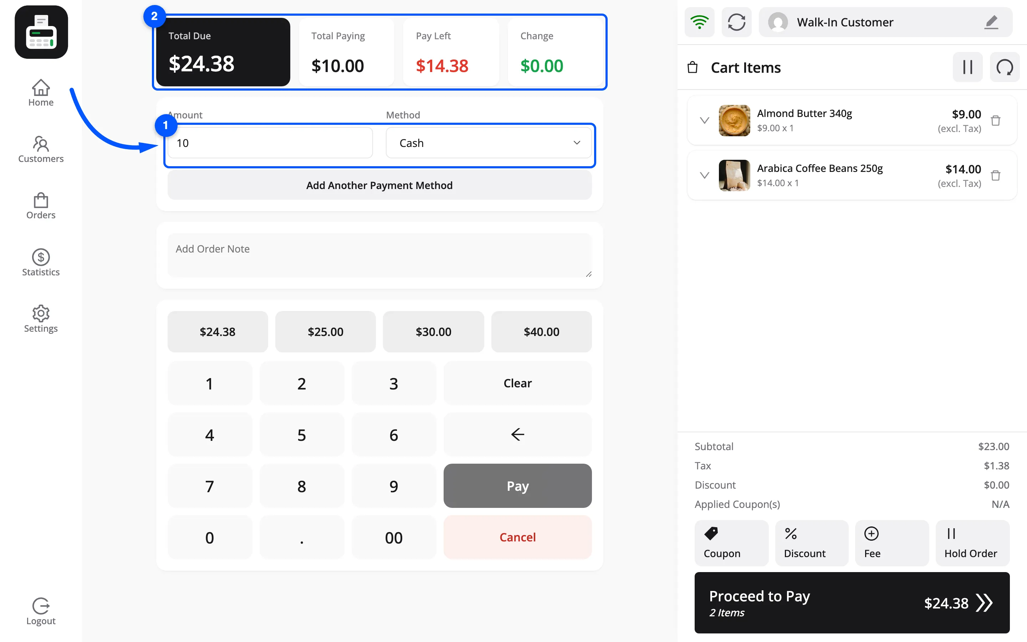Open the Orders section
This screenshot has width=1027, height=642.
pos(41,206)
